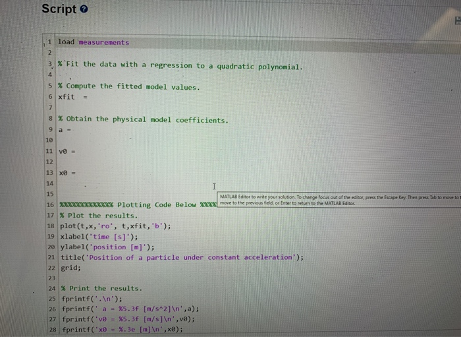Screen dimensions: 461x337
Task: Click the '% Print the results.' comment
Action: point(101,288)
